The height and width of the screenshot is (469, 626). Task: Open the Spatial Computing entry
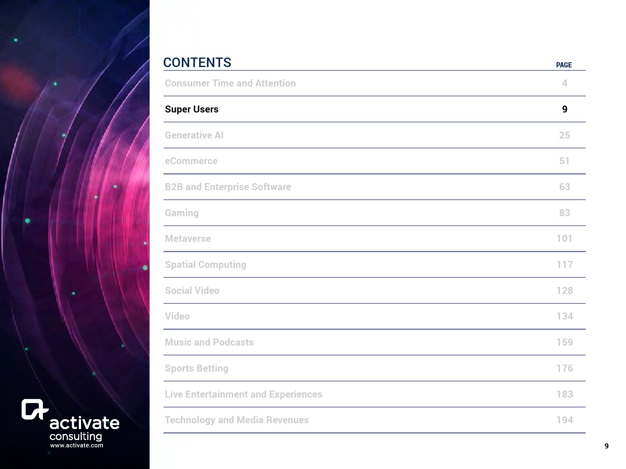(205, 265)
